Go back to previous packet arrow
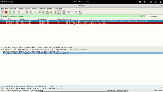The width and height of the screenshot is (163, 92). (x=39, y=12)
